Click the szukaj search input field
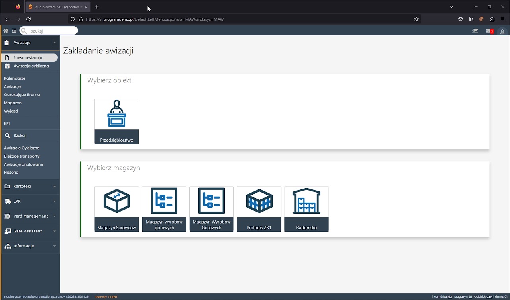 pyautogui.click(x=52, y=31)
